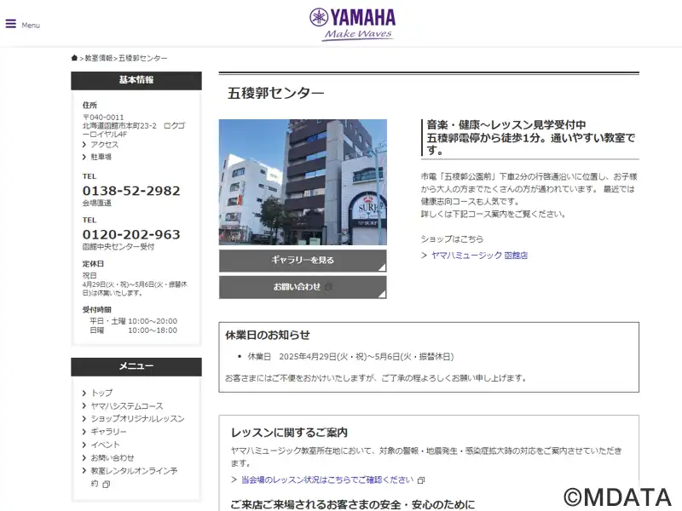Viewport: 682px width, 511px height.
Task: Click the 五稜郭センター page heading
Action: click(275, 93)
